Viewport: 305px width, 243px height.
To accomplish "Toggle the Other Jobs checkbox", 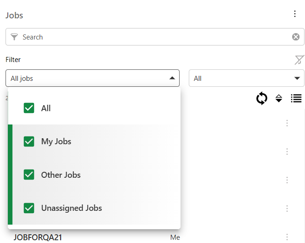I will 29,175.
